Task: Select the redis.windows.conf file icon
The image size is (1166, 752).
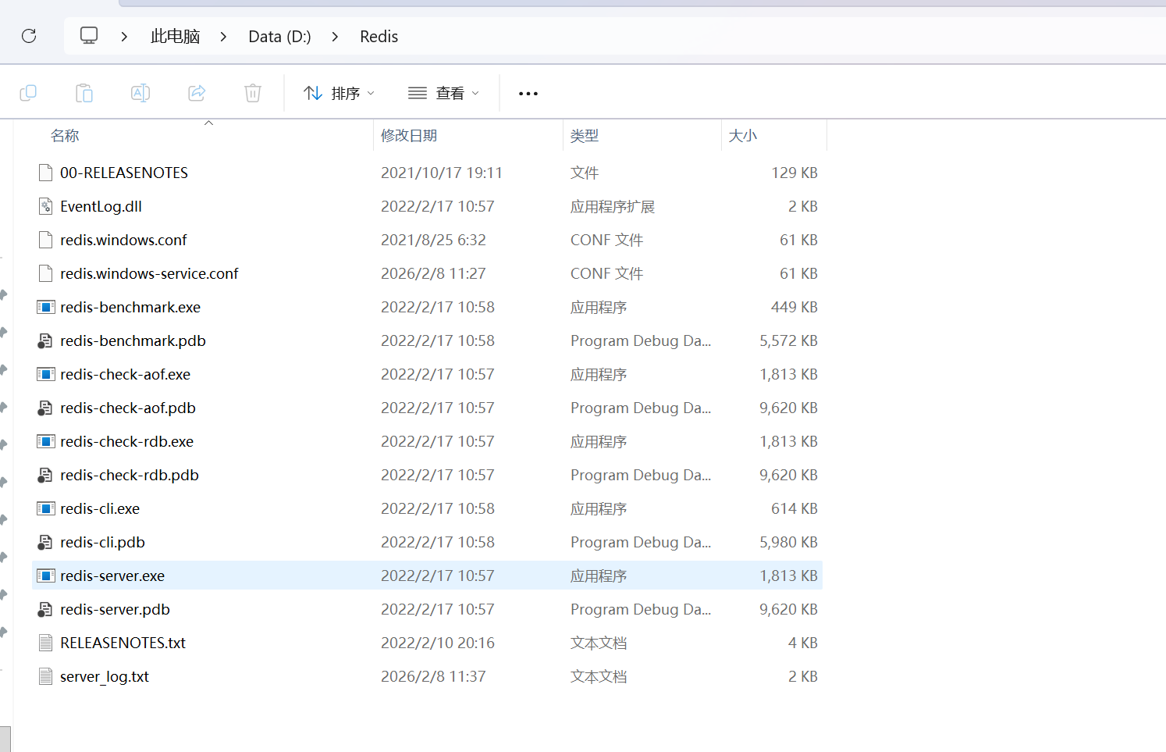Action: pyautogui.click(x=46, y=240)
